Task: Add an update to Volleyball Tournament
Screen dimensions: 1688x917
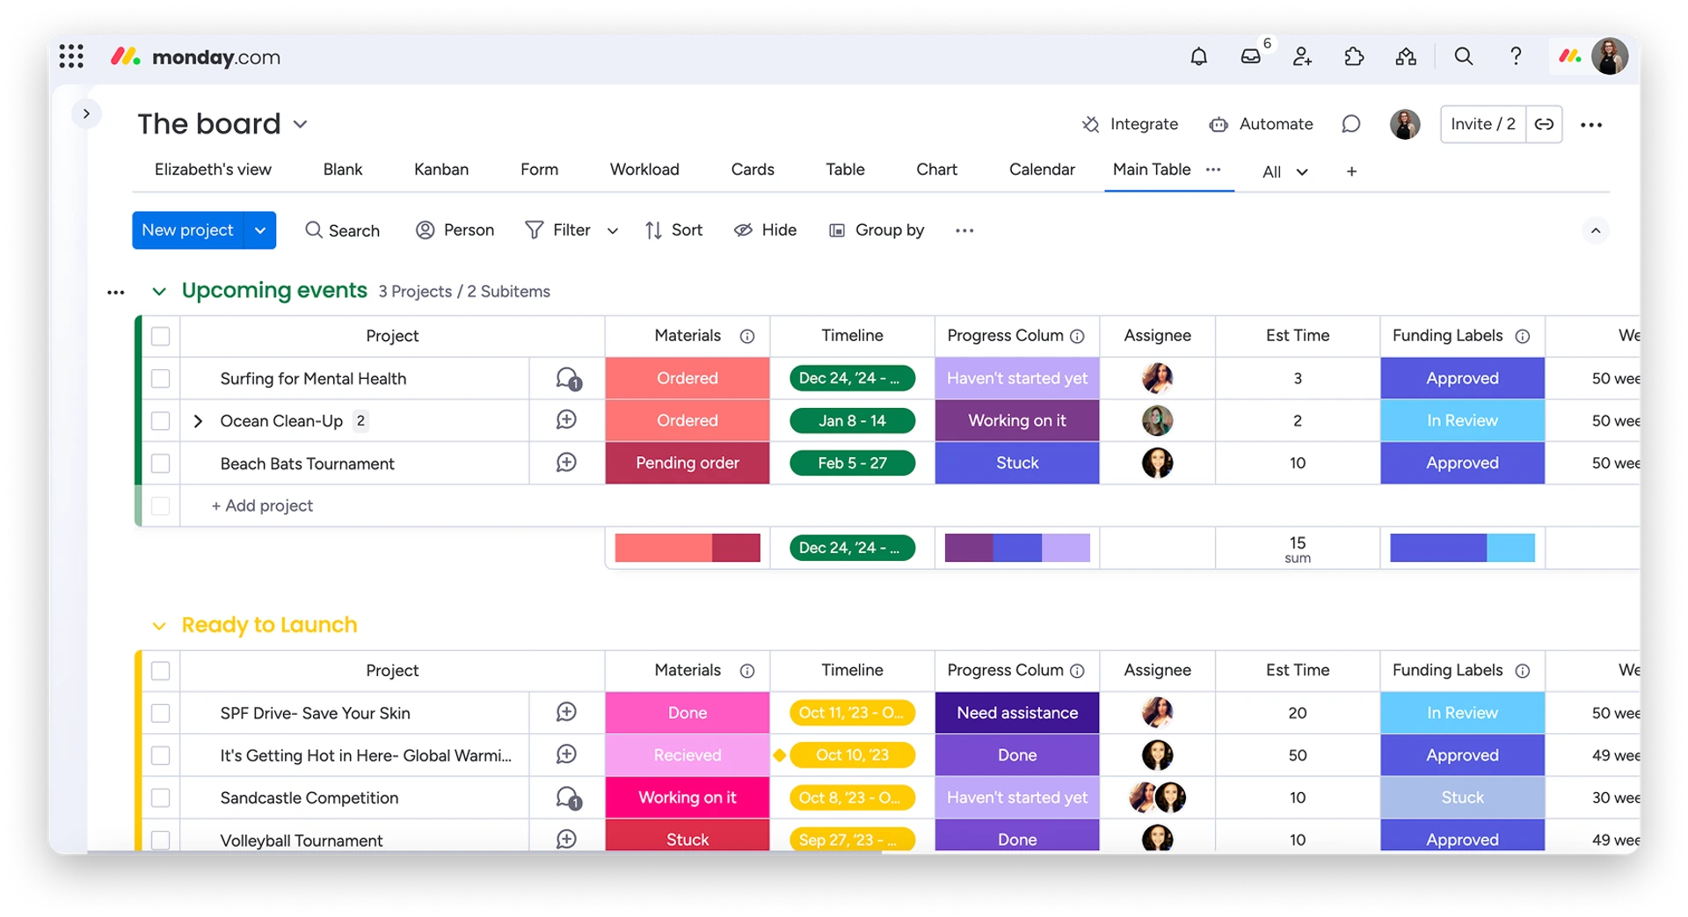Action: click(566, 839)
